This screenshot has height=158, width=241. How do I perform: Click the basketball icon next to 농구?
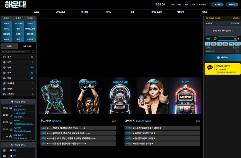4,67
